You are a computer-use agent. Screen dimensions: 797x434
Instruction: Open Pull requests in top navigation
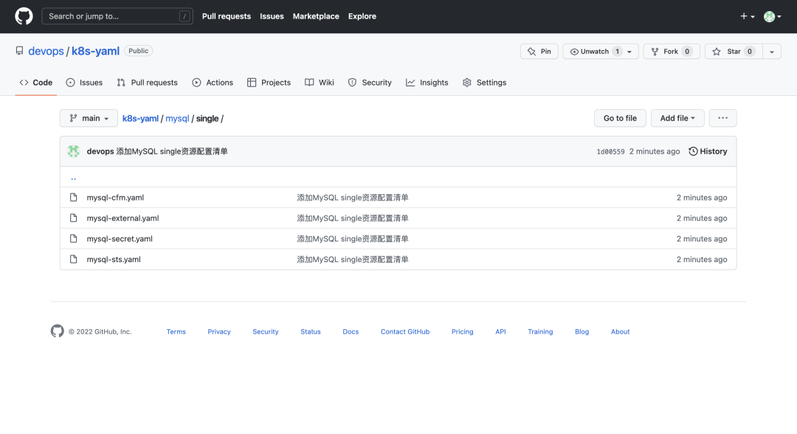tap(227, 16)
